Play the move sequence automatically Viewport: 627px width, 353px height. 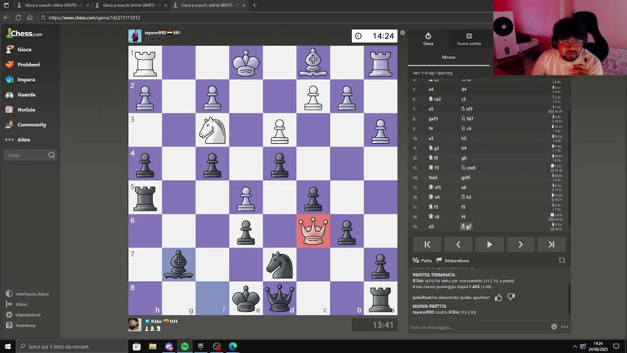coord(489,244)
